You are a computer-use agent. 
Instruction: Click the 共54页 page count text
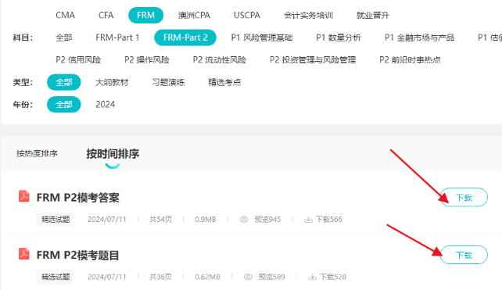point(160,220)
